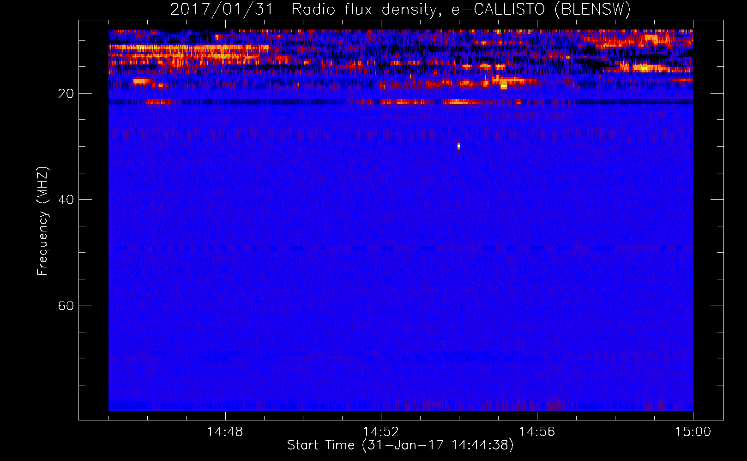Image resolution: width=747 pixels, height=461 pixels.
Task: Click the plot title mentioning e-CALLISTO (BLENSW)
Action: tap(400, 9)
